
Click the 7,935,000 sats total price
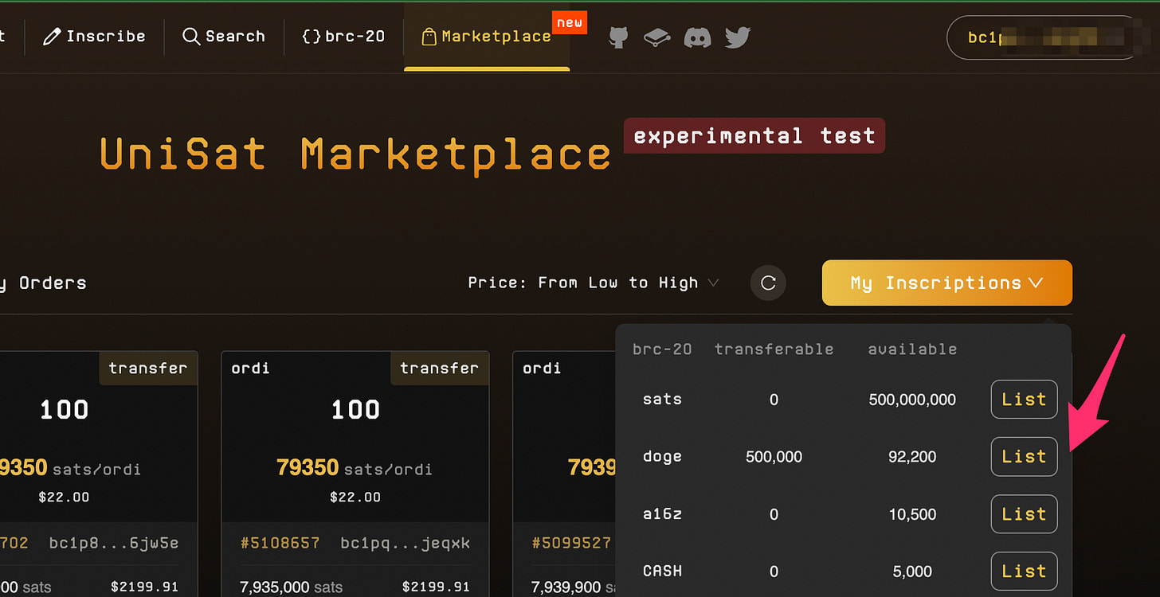coord(291,587)
